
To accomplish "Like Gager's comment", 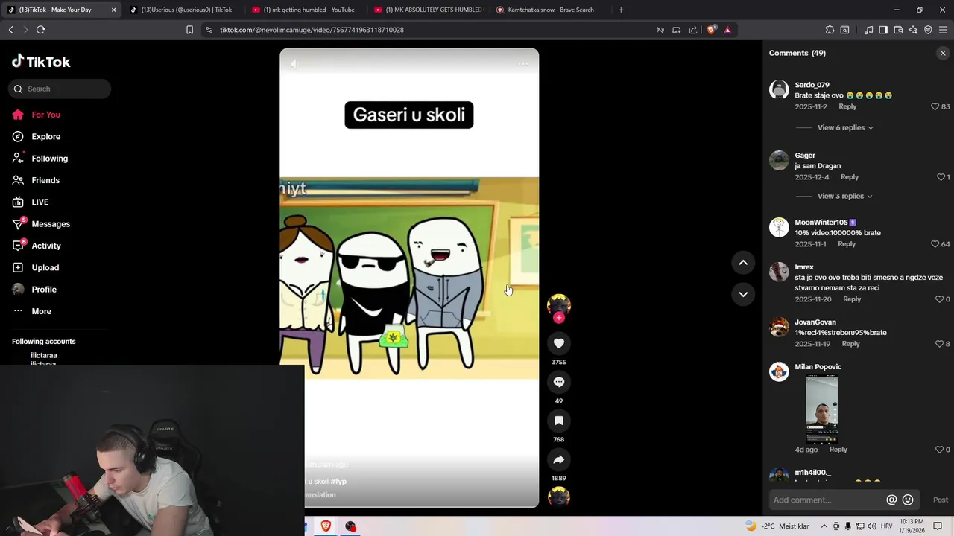I will point(941,177).
